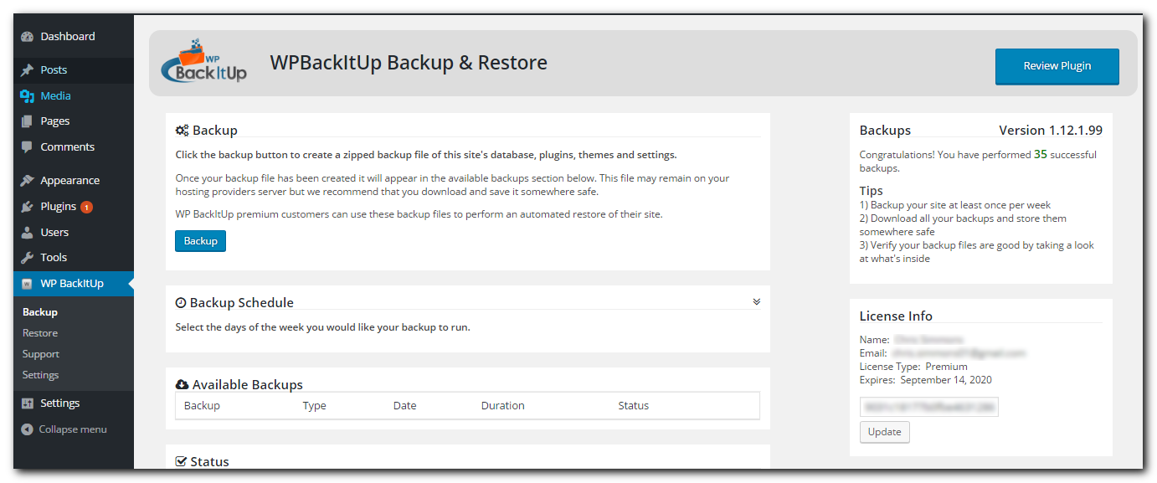Click the Review Plugin button
This screenshot has width=1157, height=483.
[1057, 66]
